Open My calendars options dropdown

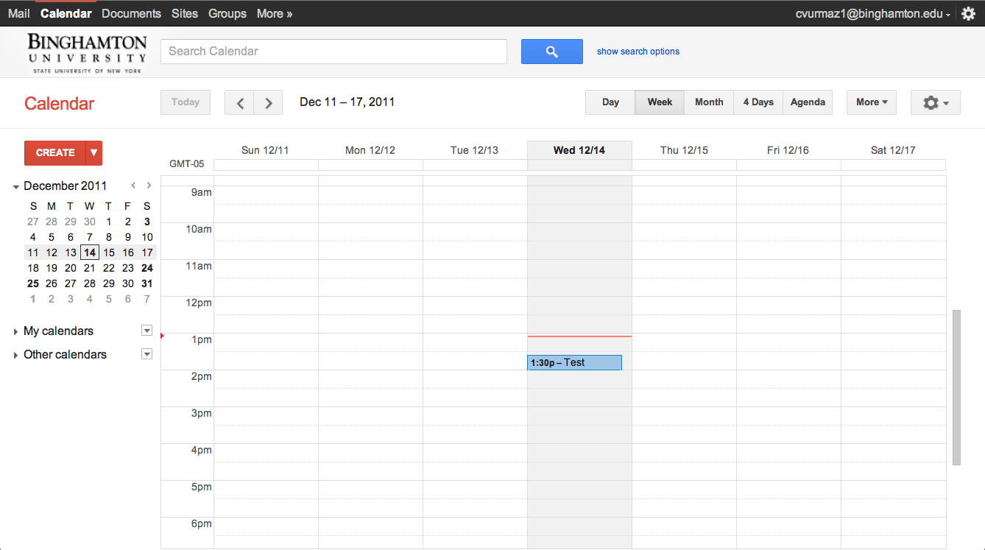[x=146, y=331]
